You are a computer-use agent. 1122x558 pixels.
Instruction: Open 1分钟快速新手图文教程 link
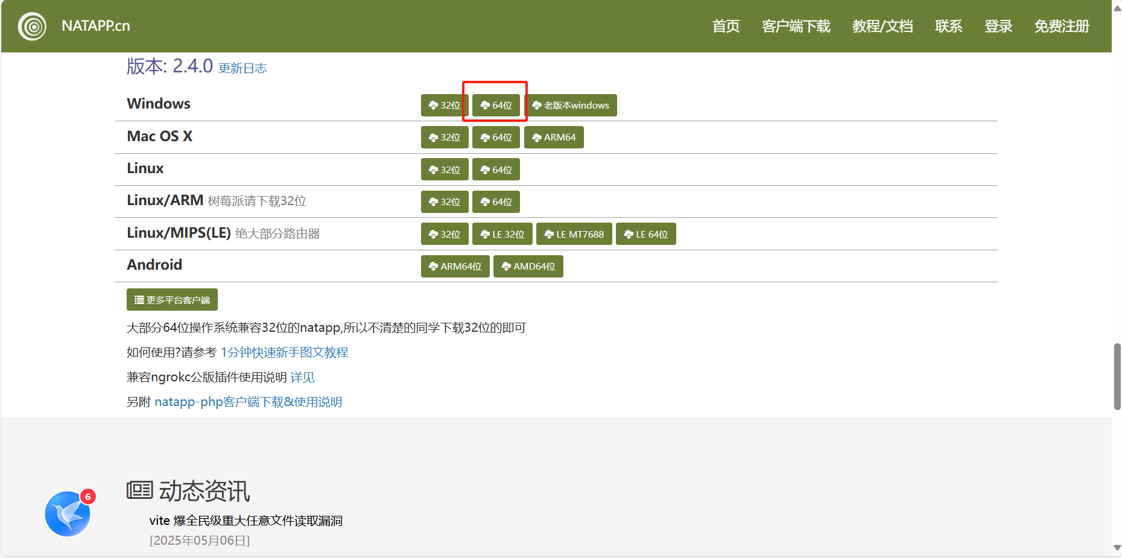point(284,352)
